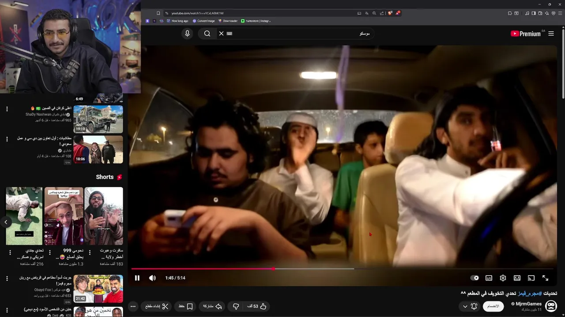Open the truck video thumbnail with 19:10 duration
565x317 pixels.
coord(98,119)
